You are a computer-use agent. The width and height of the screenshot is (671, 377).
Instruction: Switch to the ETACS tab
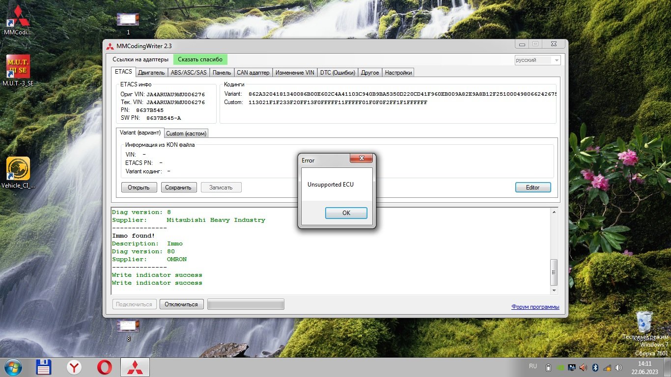123,72
